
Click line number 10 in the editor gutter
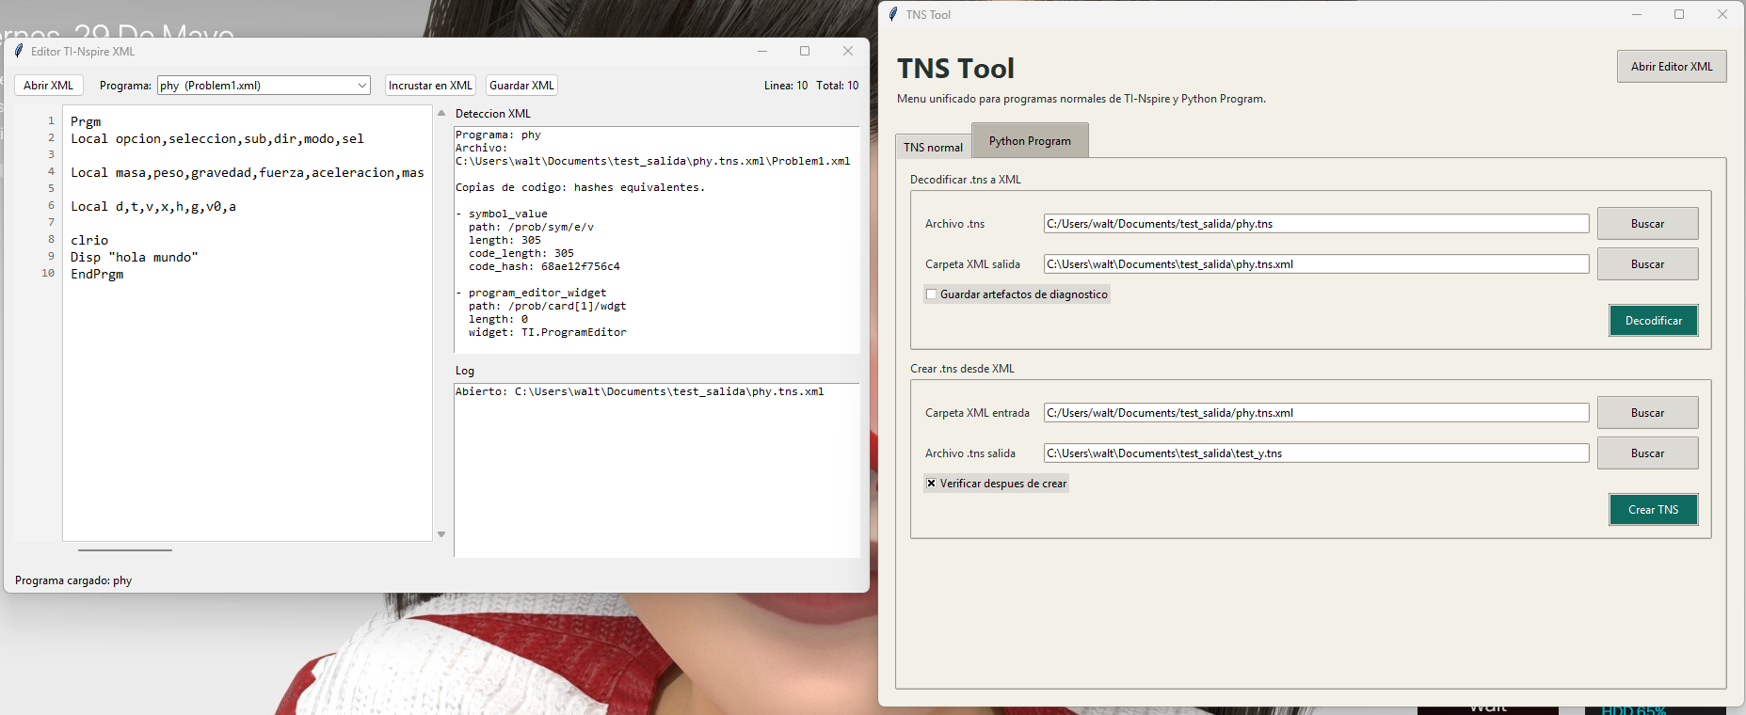48,273
